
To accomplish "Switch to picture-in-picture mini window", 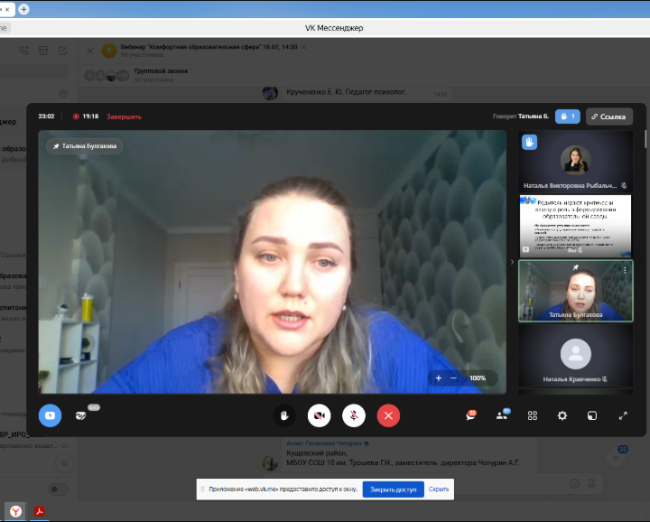I will [x=592, y=415].
